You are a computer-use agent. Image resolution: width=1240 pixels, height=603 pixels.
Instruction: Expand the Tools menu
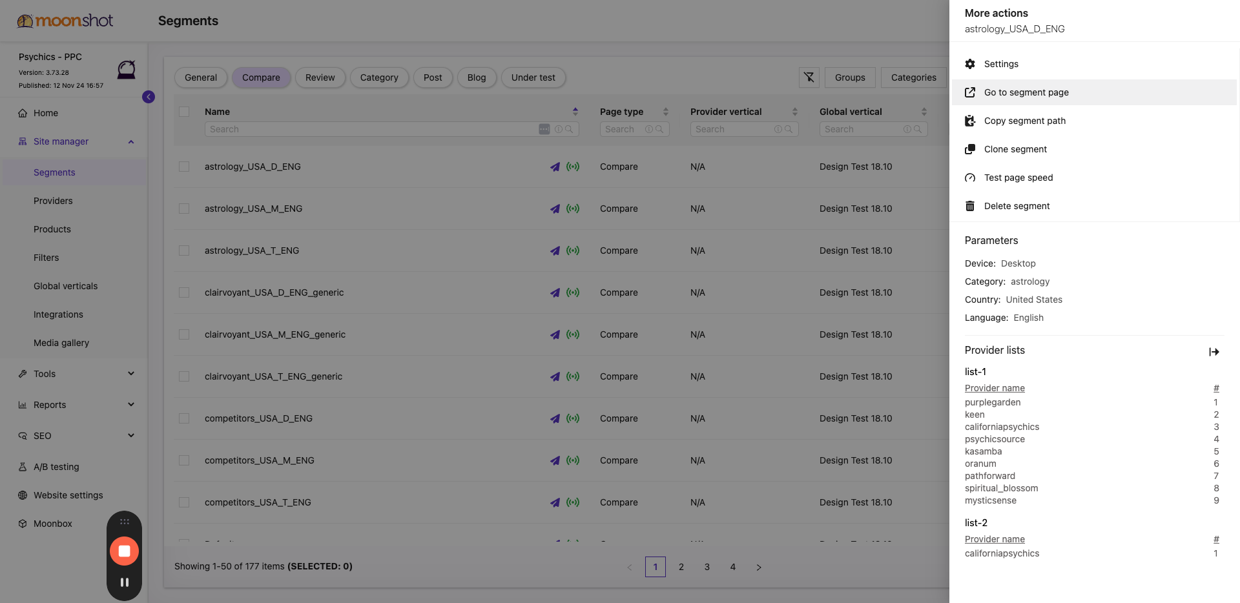[x=131, y=374]
